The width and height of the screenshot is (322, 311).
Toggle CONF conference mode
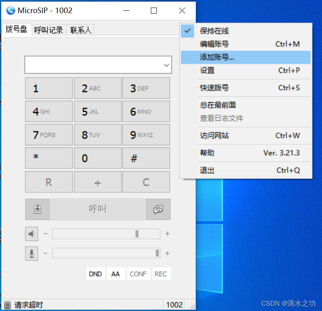(139, 274)
